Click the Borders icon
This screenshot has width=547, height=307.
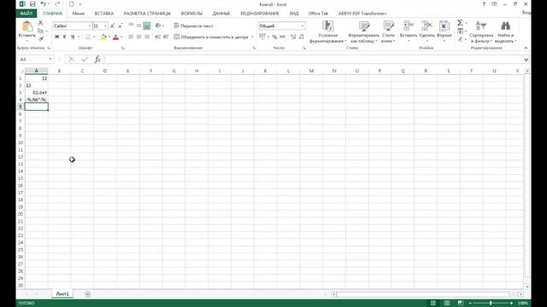pyautogui.click(x=88, y=37)
